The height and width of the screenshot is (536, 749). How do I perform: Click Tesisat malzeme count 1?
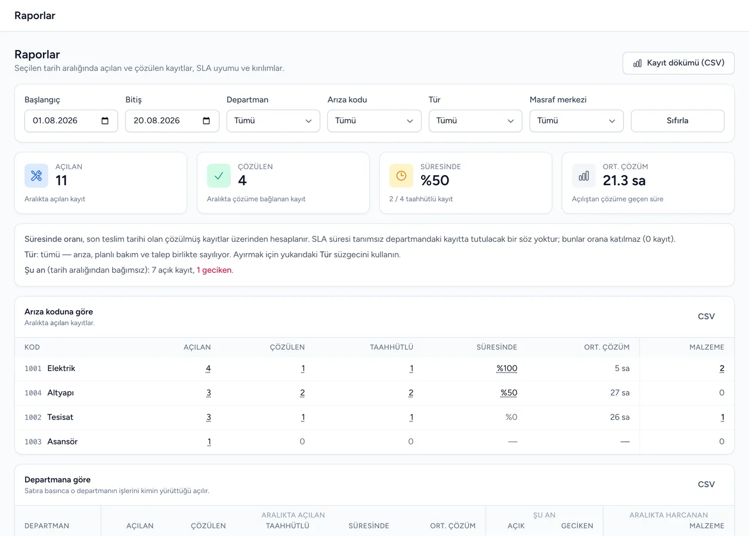tap(722, 417)
